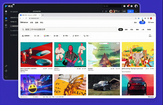
Task: Open the 直播 nav item on Behance
Action: (37, 22)
